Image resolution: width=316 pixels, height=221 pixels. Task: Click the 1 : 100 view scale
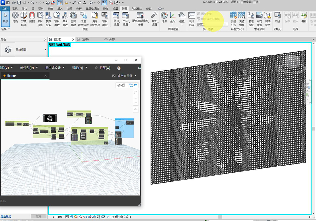pos(57,217)
